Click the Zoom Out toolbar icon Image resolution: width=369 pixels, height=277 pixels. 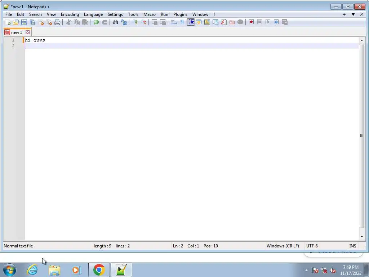pyautogui.click(x=143, y=22)
